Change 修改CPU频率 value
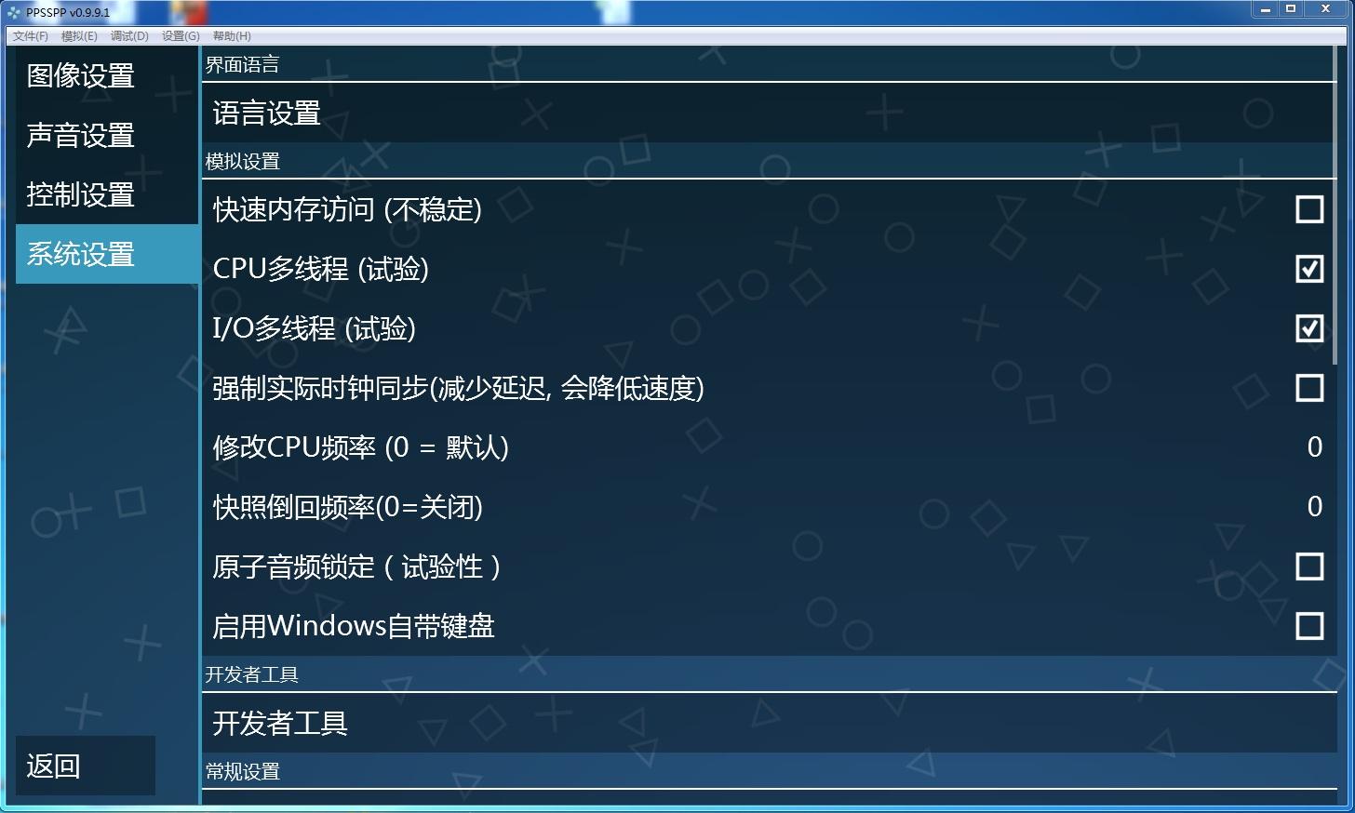 [x=769, y=447]
